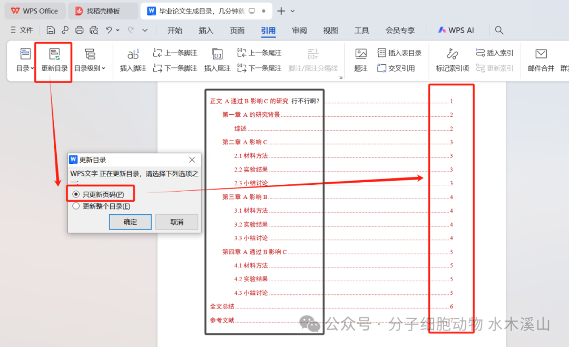The width and height of the screenshot is (569, 347).
Task: Switch to the 插入 tab
Action: (206, 31)
